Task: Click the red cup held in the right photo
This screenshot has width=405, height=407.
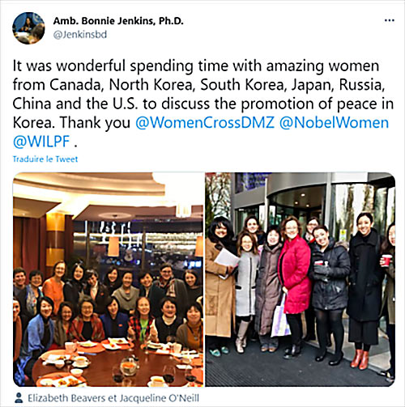Action: coord(386,261)
